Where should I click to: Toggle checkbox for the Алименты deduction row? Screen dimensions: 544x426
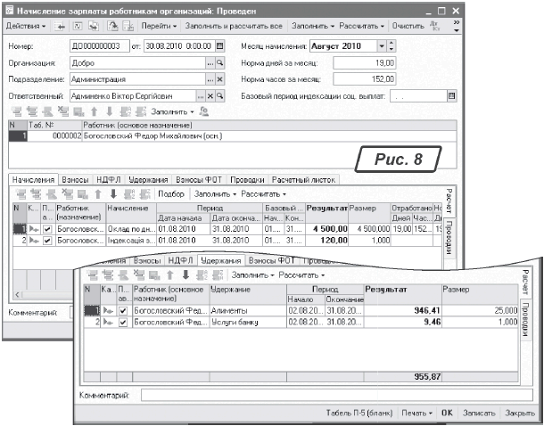coord(123,310)
